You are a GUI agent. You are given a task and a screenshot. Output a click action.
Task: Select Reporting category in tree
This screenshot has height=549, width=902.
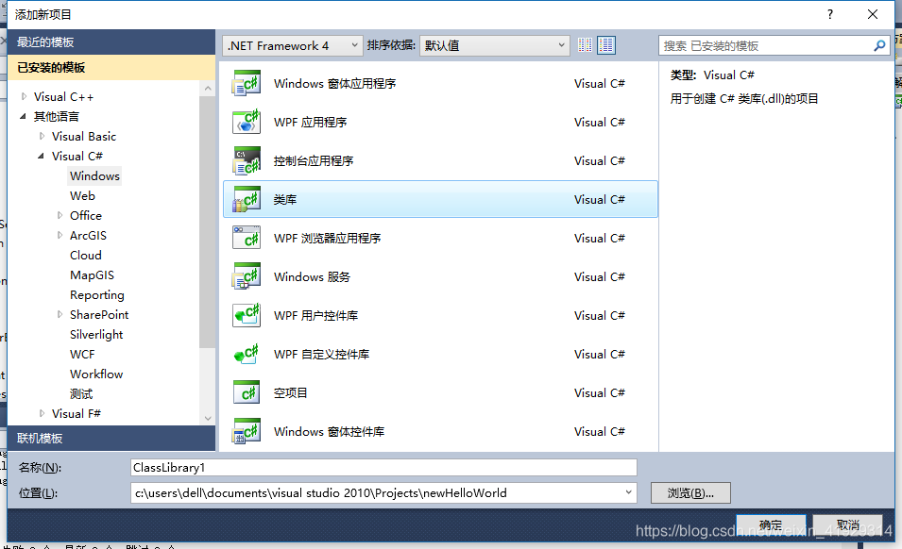(x=97, y=294)
